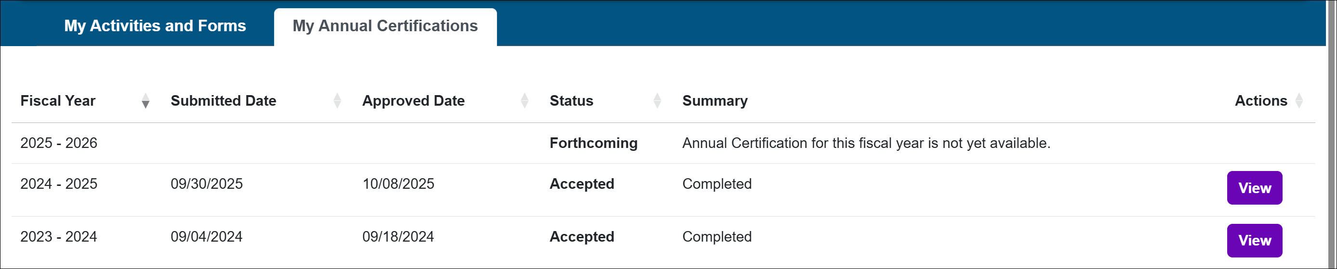Click sort arrows beside Submitted Date
The image size is (1337, 269).
pos(337,100)
